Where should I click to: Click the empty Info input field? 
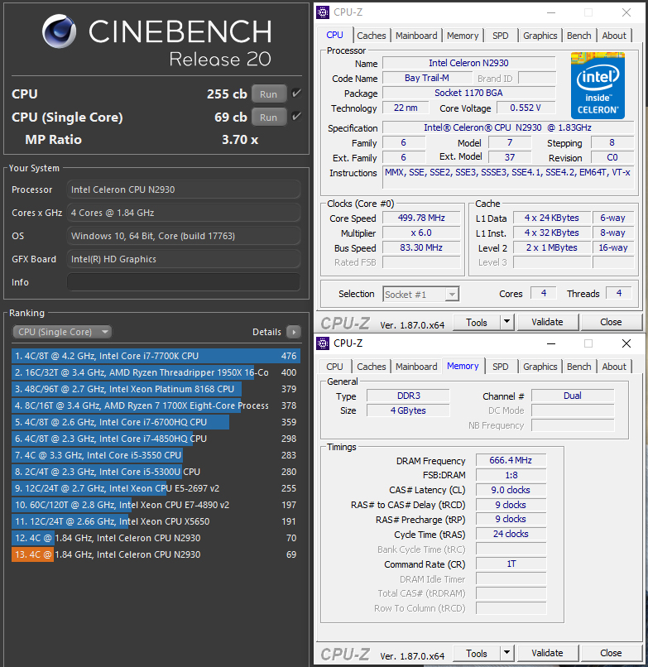pyautogui.click(x=184, y=282)
